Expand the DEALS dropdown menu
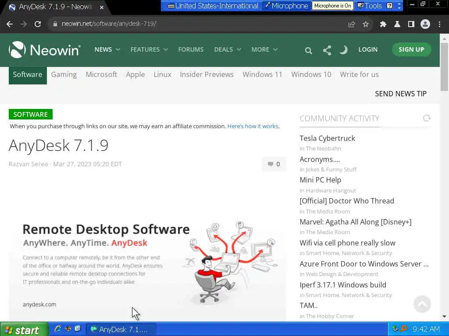This screenshot has height=336, width=449. tap(228, 49)
